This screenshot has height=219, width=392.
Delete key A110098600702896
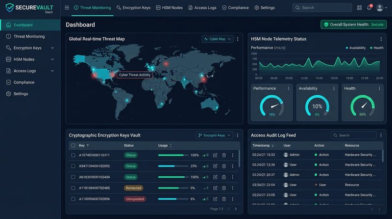224,199
